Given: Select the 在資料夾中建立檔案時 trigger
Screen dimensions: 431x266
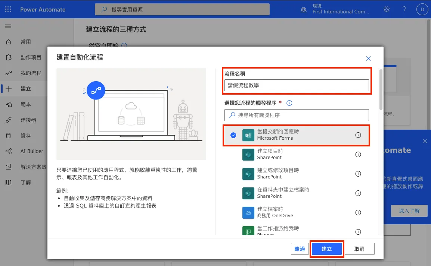Looking at the screenshot, I should pos(296,193).
